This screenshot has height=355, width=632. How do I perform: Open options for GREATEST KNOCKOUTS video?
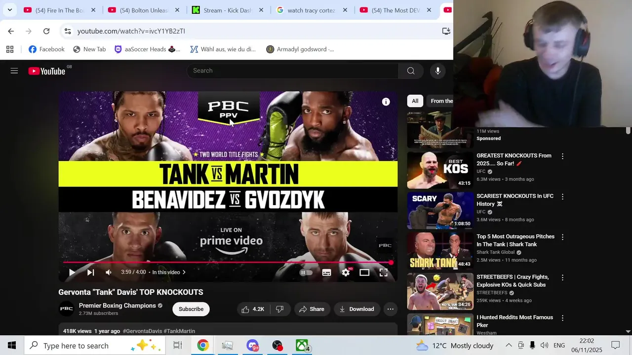pyautogui.click(x=562, y=156)
